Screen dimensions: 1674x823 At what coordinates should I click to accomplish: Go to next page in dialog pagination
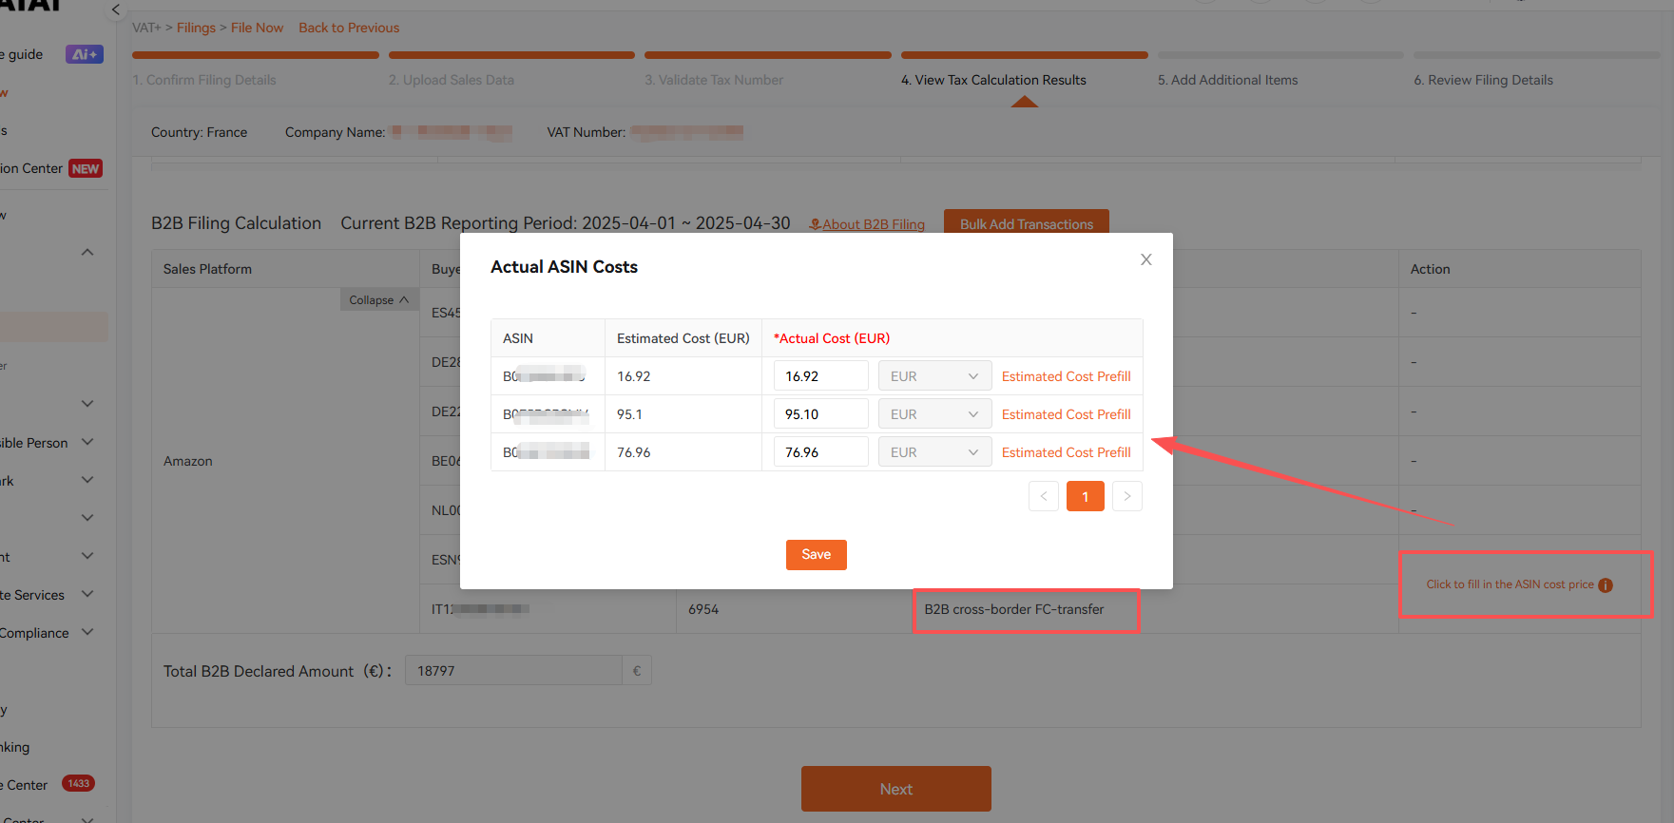pos(1127,496)
